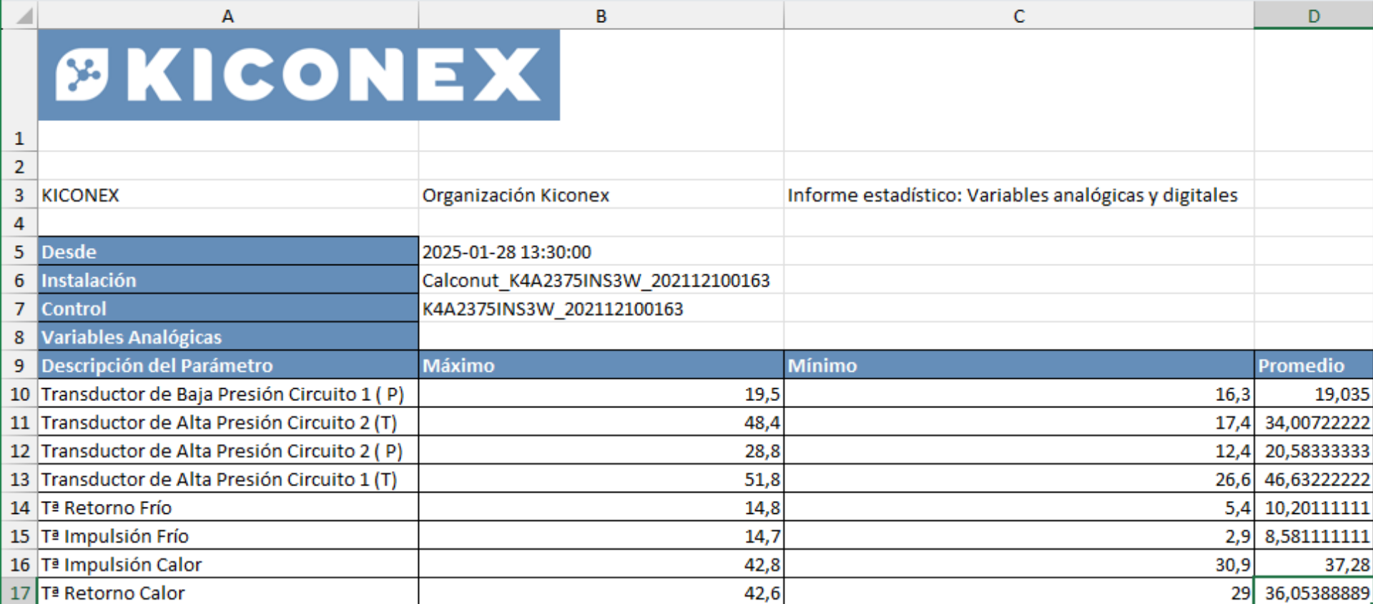This screenshot has height=604, width=1373.
Task: Select the Instalación value cell starting with Calconut
Action: point(601,280)
